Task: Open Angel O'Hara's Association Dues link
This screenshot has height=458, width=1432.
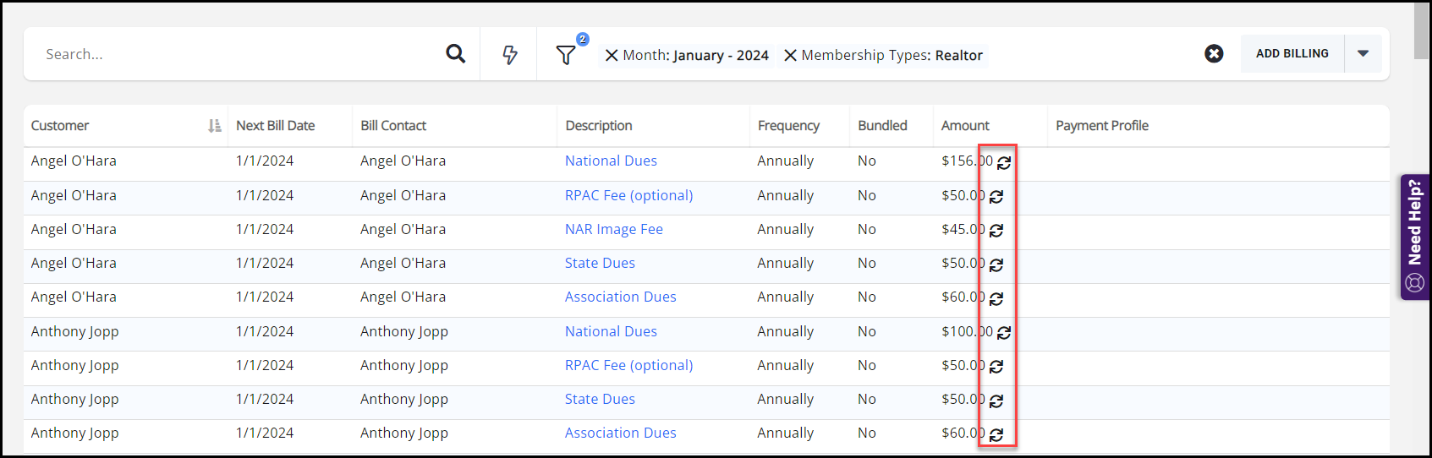Action: [620, 297]
